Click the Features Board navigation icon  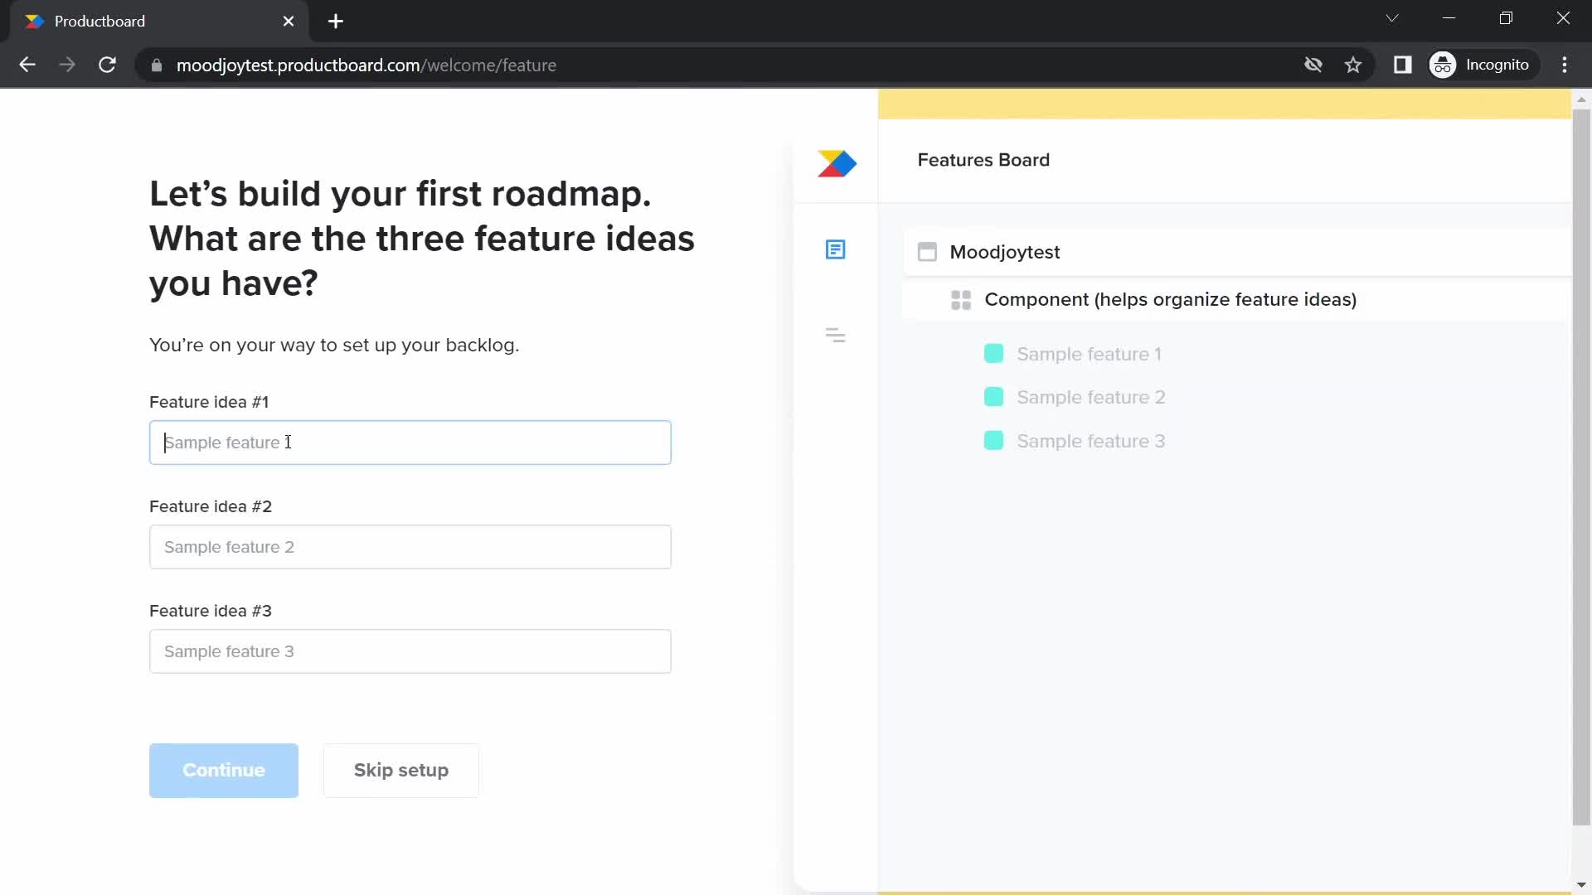835,250
